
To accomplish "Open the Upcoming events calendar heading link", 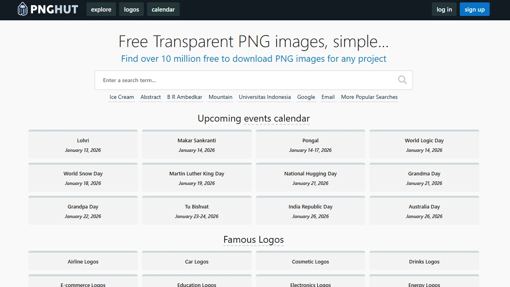I will [x=253, y=118].
